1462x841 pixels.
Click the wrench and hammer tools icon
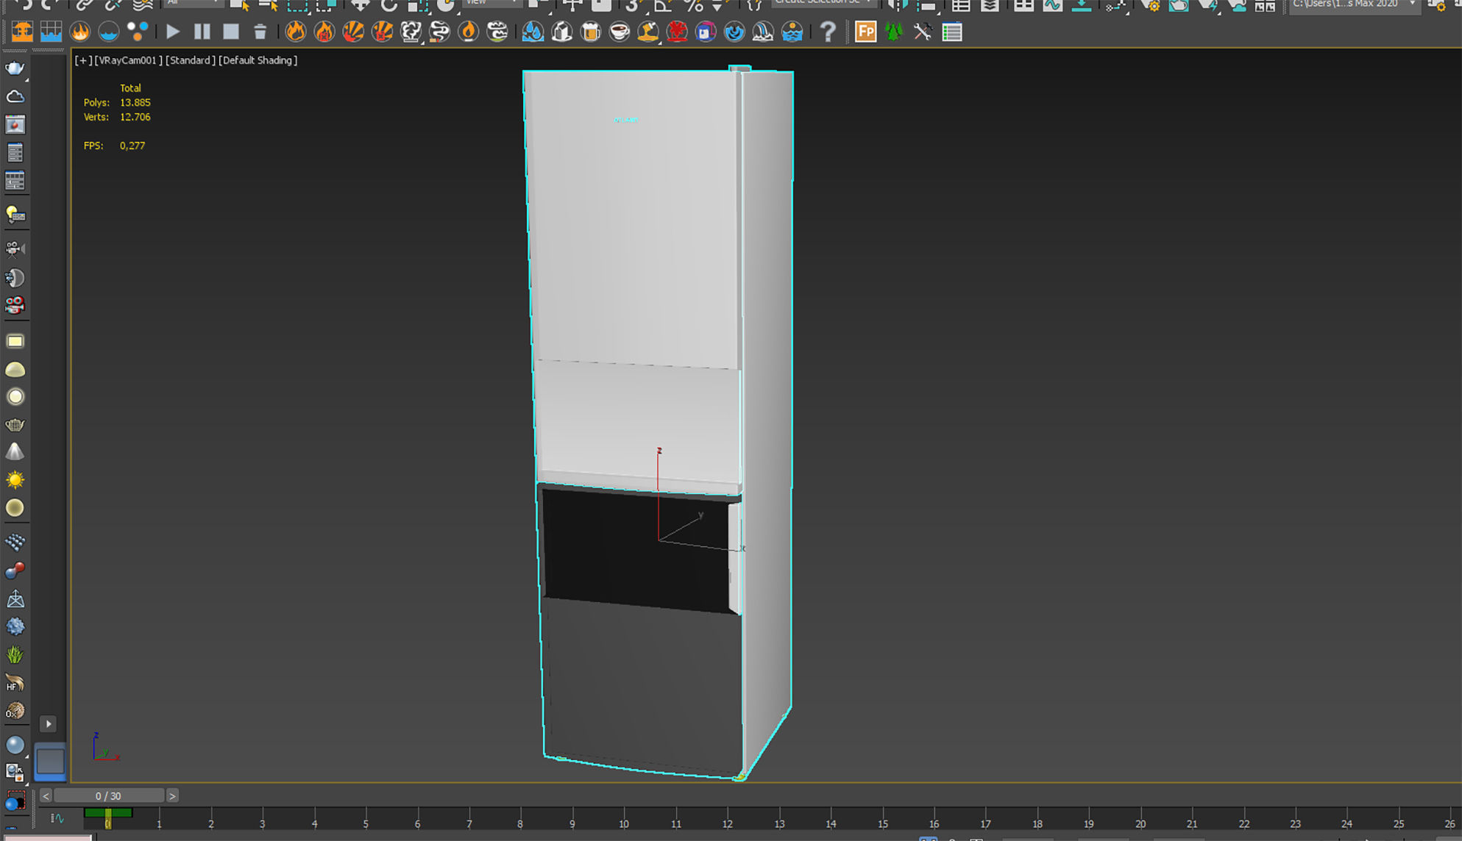click(923, 32)
